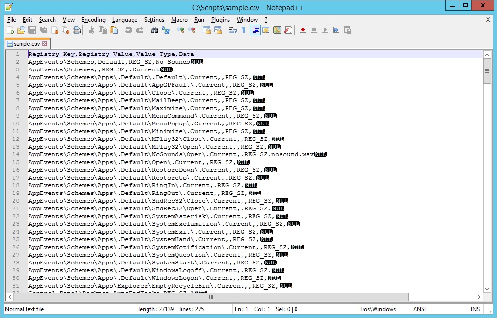The width and height of the screenshot is (497, 318).
Task: Click INS mode indicator in status bar
Action: click(475, 309)
